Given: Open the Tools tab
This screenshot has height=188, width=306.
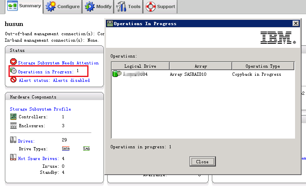Looking at the screenshot, I should click(x=128, y=6).
